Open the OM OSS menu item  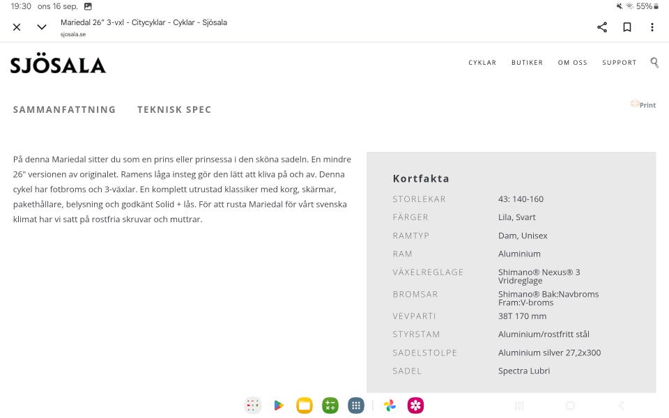(x=572, y=62)
